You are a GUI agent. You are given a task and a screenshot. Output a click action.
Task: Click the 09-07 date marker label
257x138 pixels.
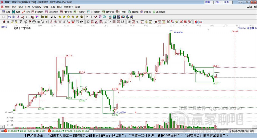click(x=235, y=31)
